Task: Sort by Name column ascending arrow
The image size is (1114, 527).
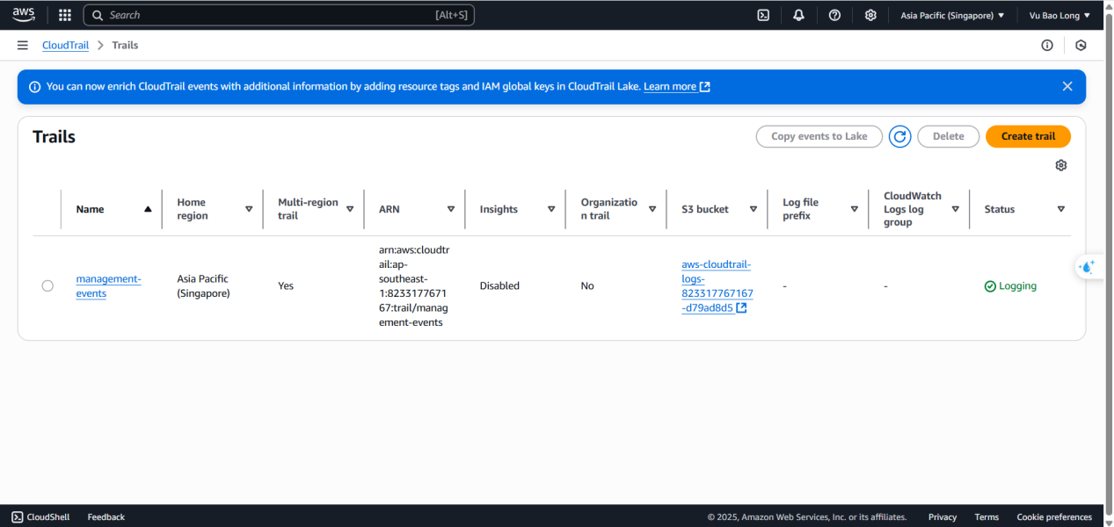Action: point(148,209)
